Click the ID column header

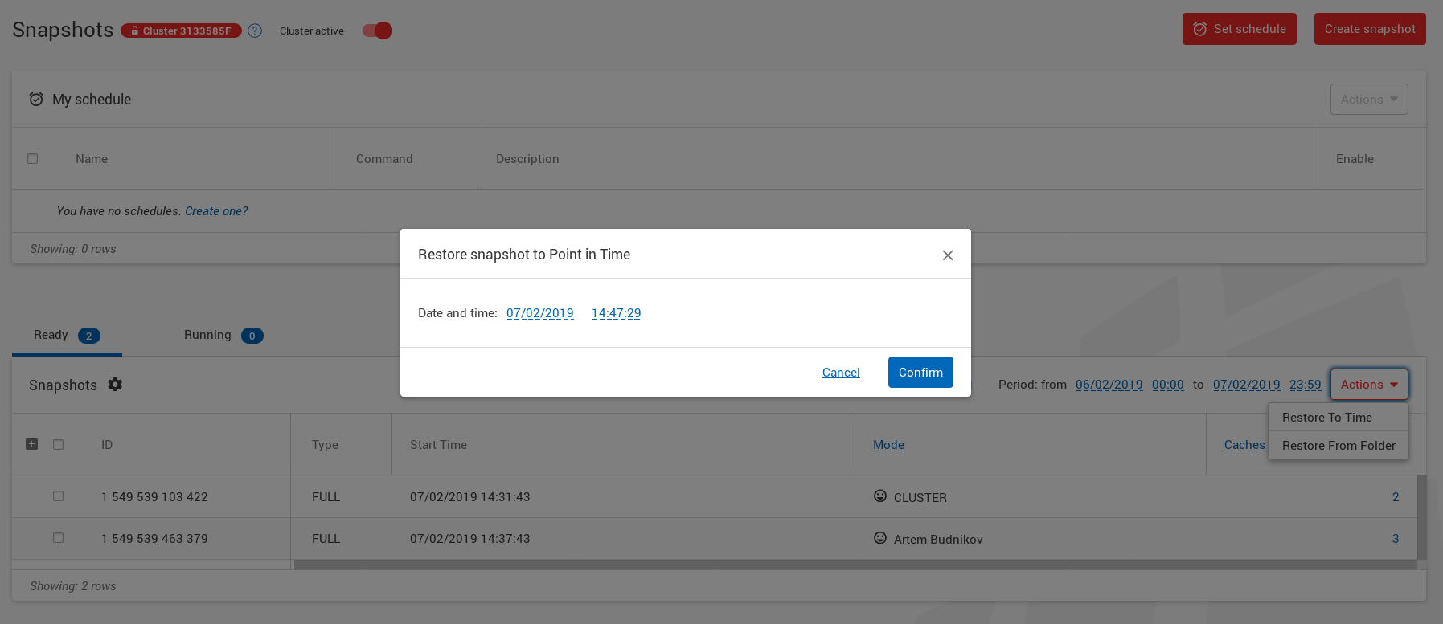[x=107, y=445]
